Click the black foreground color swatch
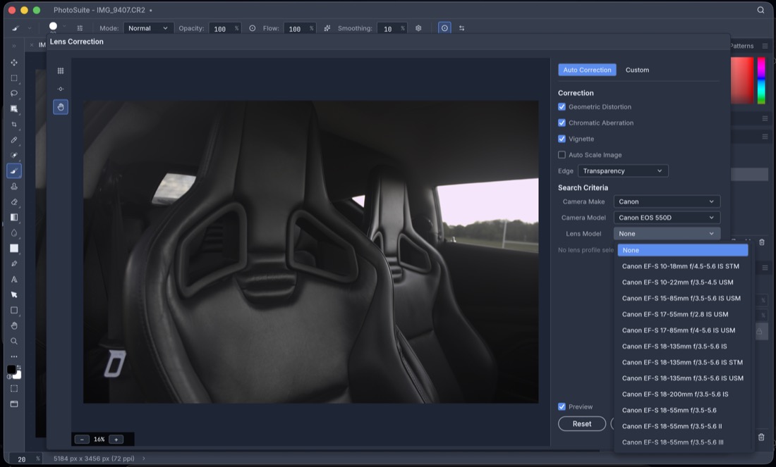 pyautogui.click(x=11, y=369)
